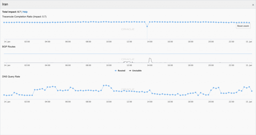Click the Iran heading in the dialog
256x135 pixels.
click(x=5, y=4)
